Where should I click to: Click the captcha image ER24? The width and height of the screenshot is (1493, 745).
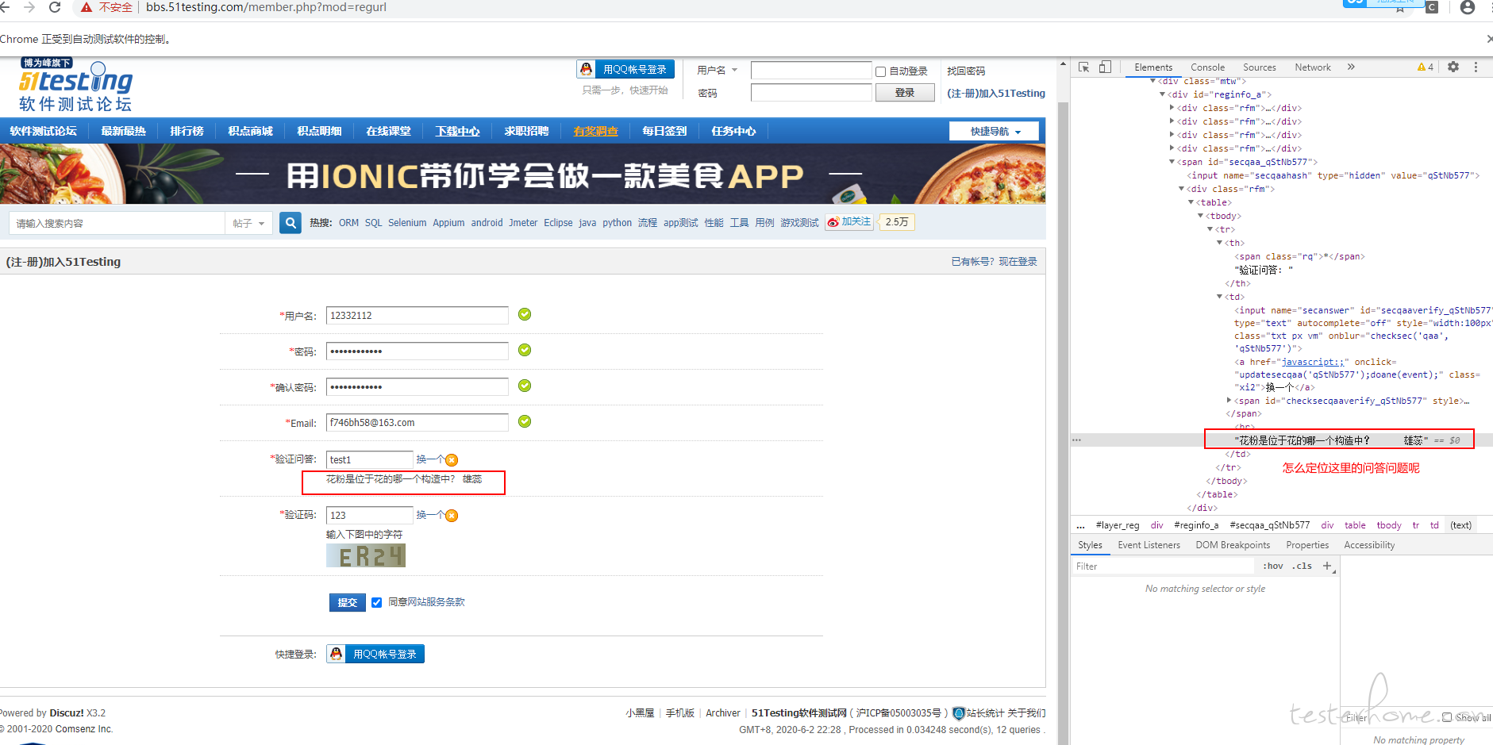[x=366, y=556]
